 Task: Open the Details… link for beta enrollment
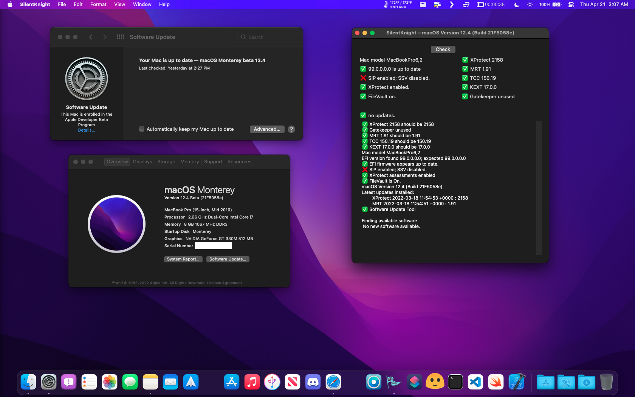click(x=87, y=130)
